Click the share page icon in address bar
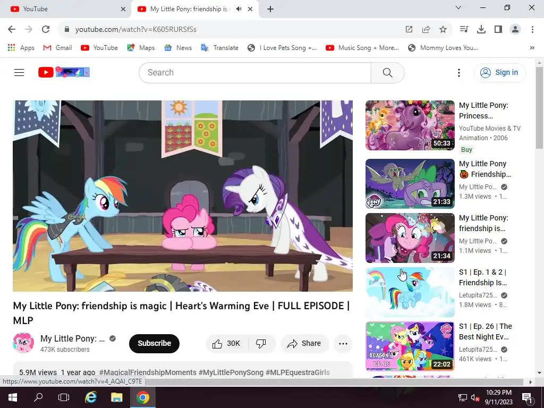The image size is (544, 408). [426, 29]
